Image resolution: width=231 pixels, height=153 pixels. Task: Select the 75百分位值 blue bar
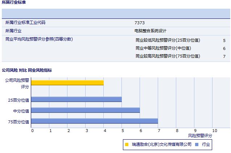click(x=95, y=121)
